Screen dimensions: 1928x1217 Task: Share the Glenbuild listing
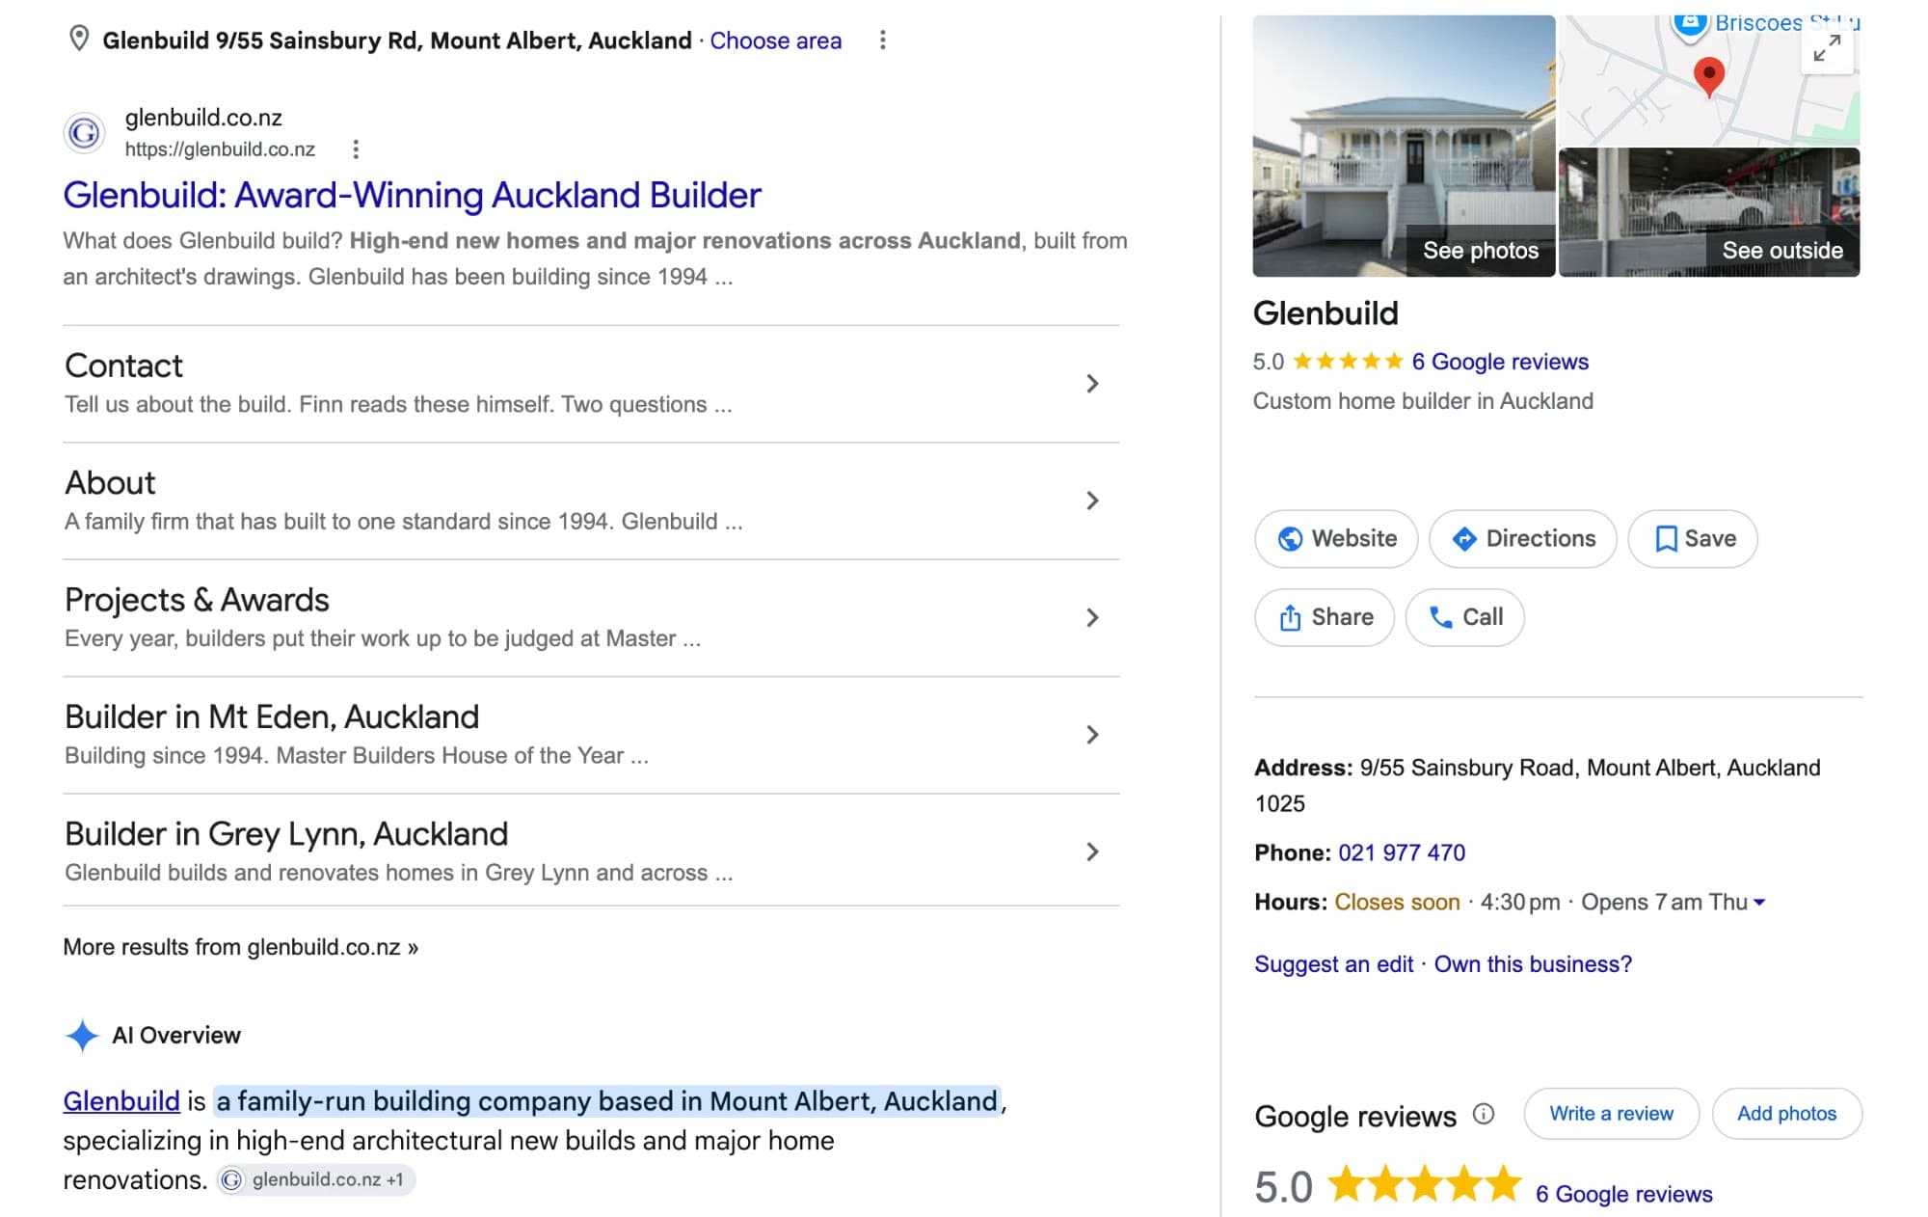(x=1325, y=617)
